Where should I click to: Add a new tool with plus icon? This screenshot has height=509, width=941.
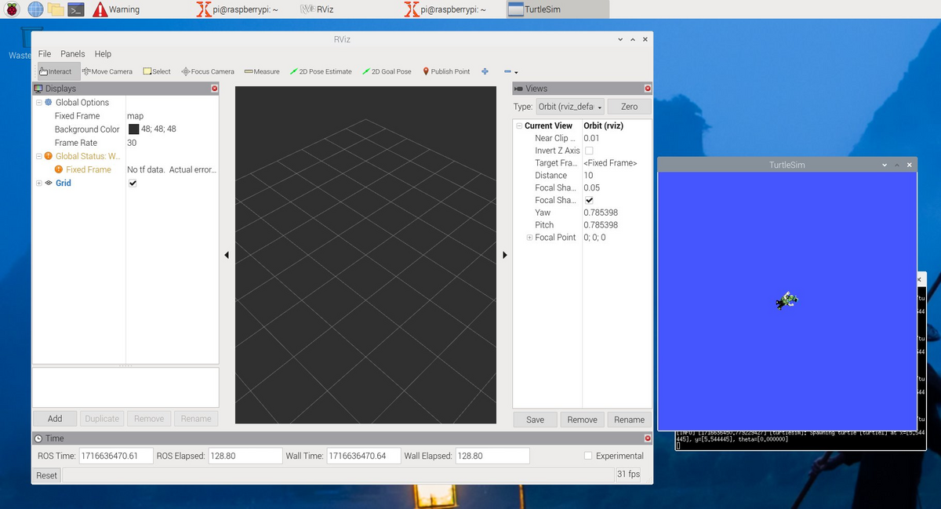point(485,71)
